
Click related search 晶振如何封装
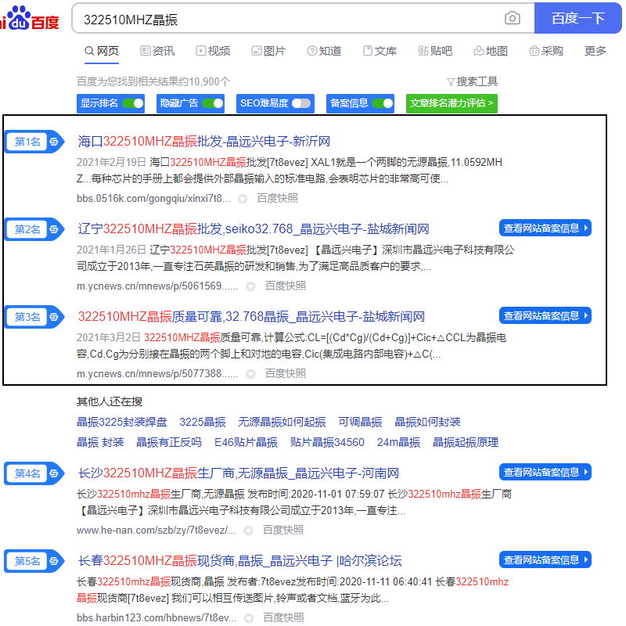coord(427,422)
